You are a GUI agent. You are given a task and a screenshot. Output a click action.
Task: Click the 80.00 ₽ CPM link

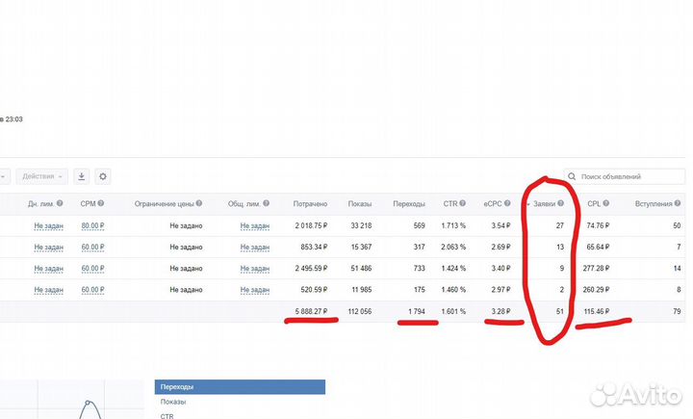[92, 225]
